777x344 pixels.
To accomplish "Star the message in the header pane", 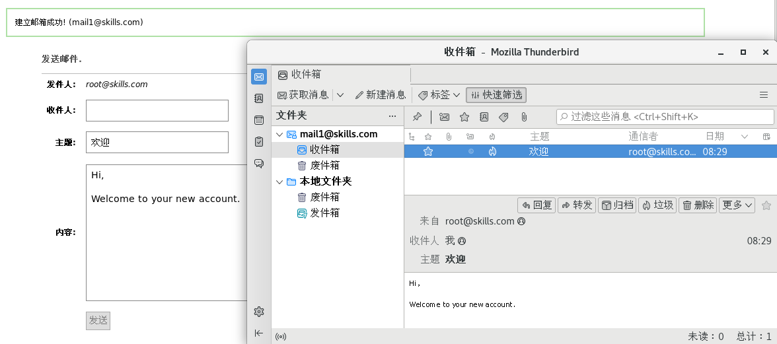I will pos(766,205).
